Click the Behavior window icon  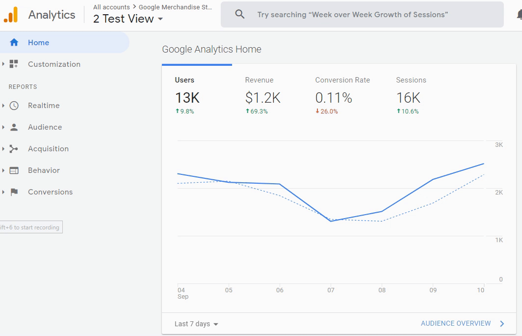click(14, 170)
